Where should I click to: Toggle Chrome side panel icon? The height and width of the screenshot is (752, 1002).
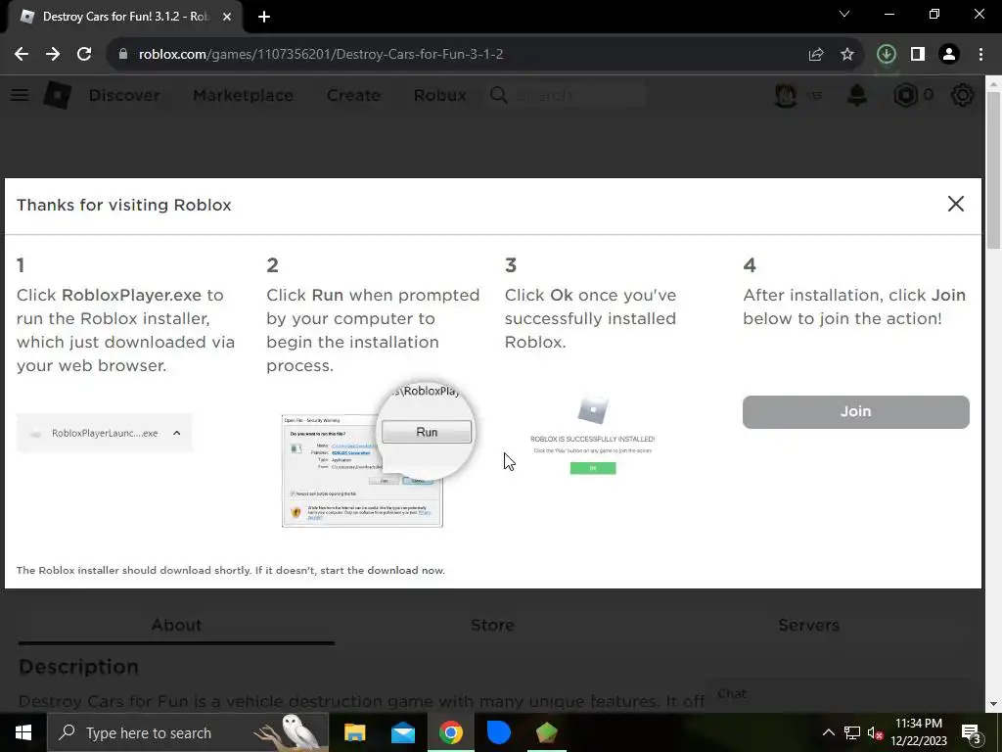pyautogui.click(x=918, y=55)
